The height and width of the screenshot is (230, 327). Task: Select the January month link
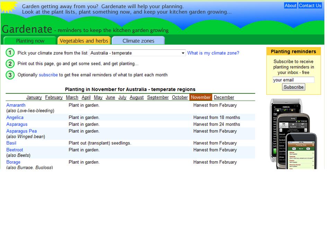point(34,98)
